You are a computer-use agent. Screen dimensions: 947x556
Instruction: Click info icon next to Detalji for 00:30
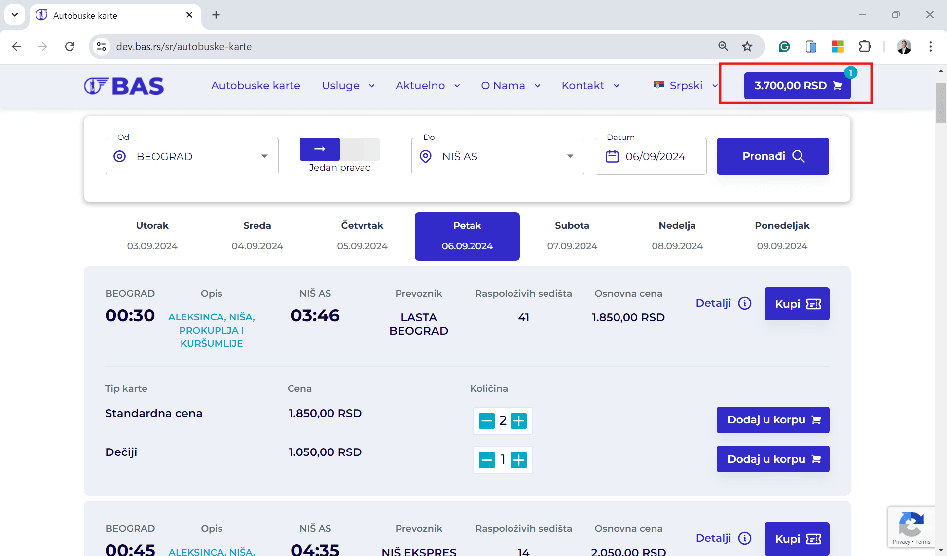tap(745, 303)
